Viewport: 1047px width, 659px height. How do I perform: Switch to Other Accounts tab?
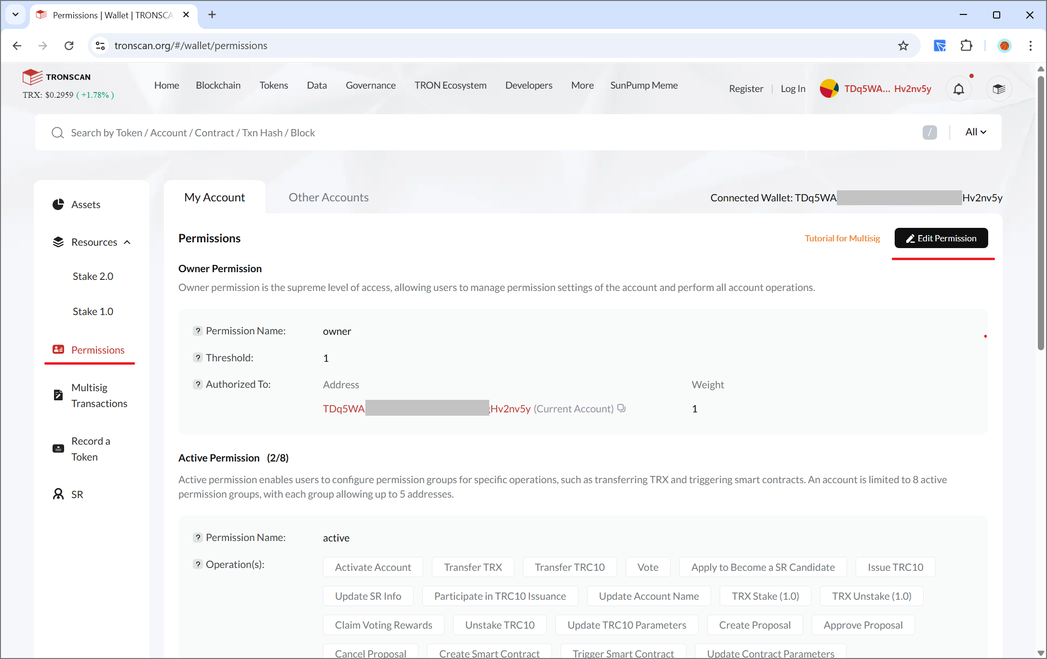[328, 198]
